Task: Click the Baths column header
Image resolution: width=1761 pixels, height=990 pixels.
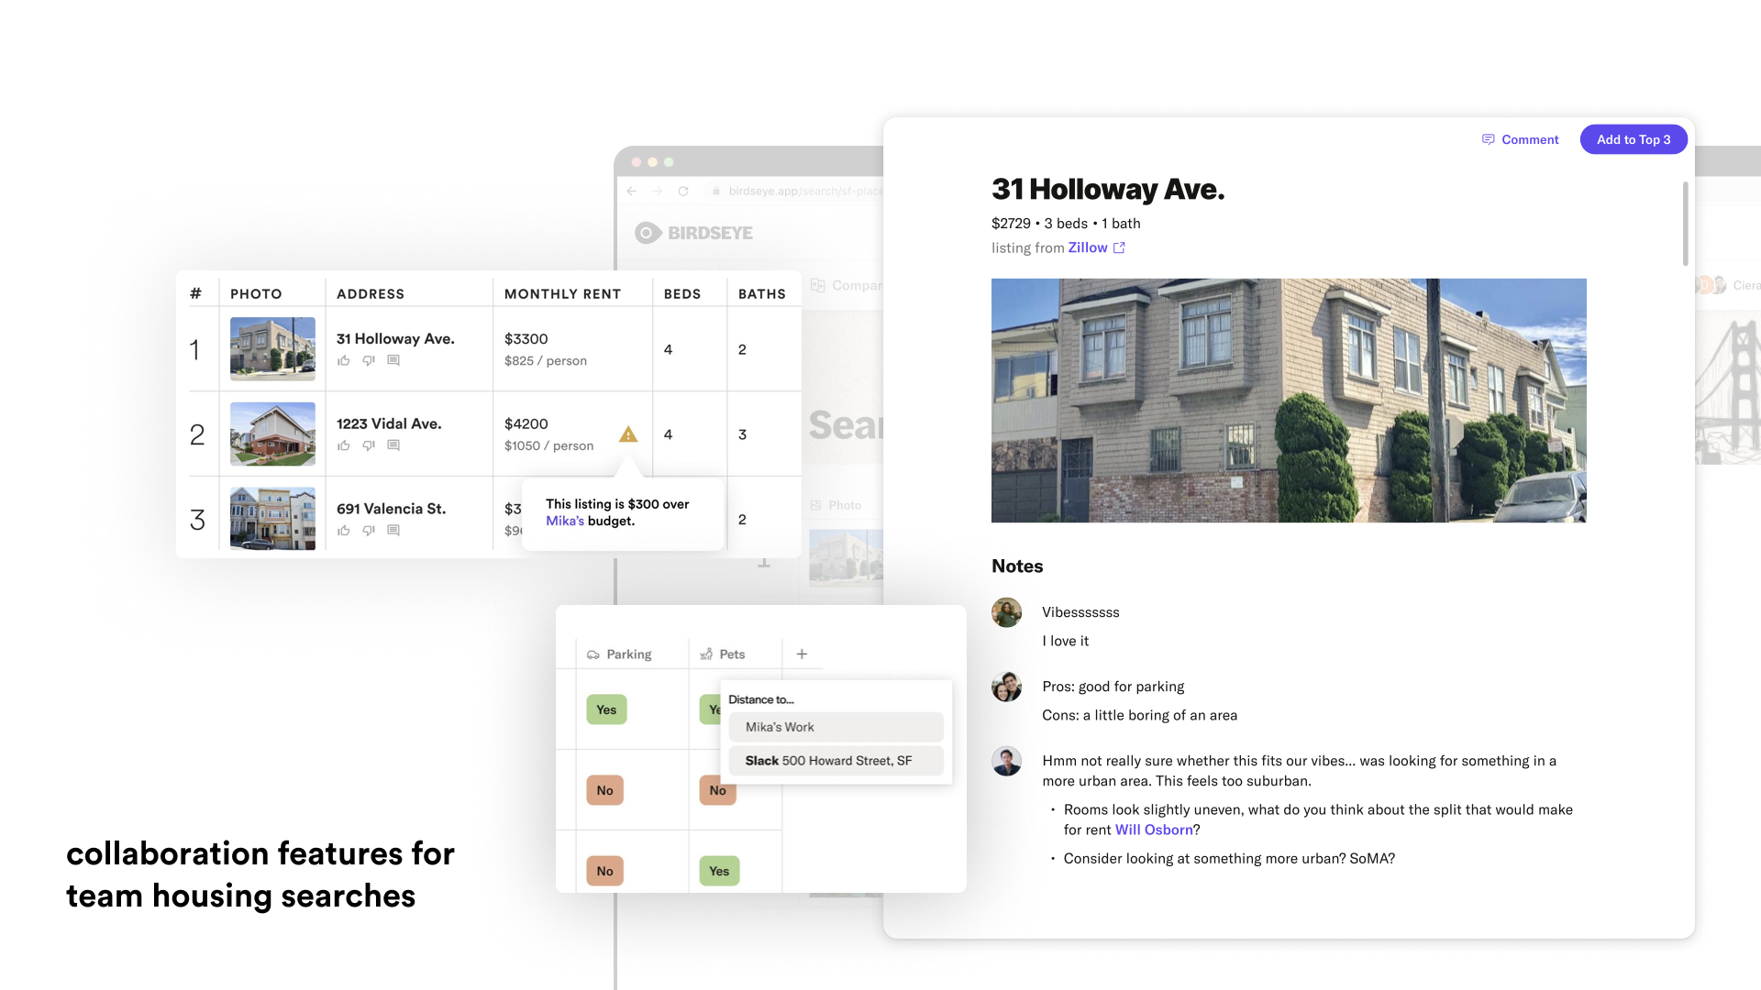Action: 762,294
